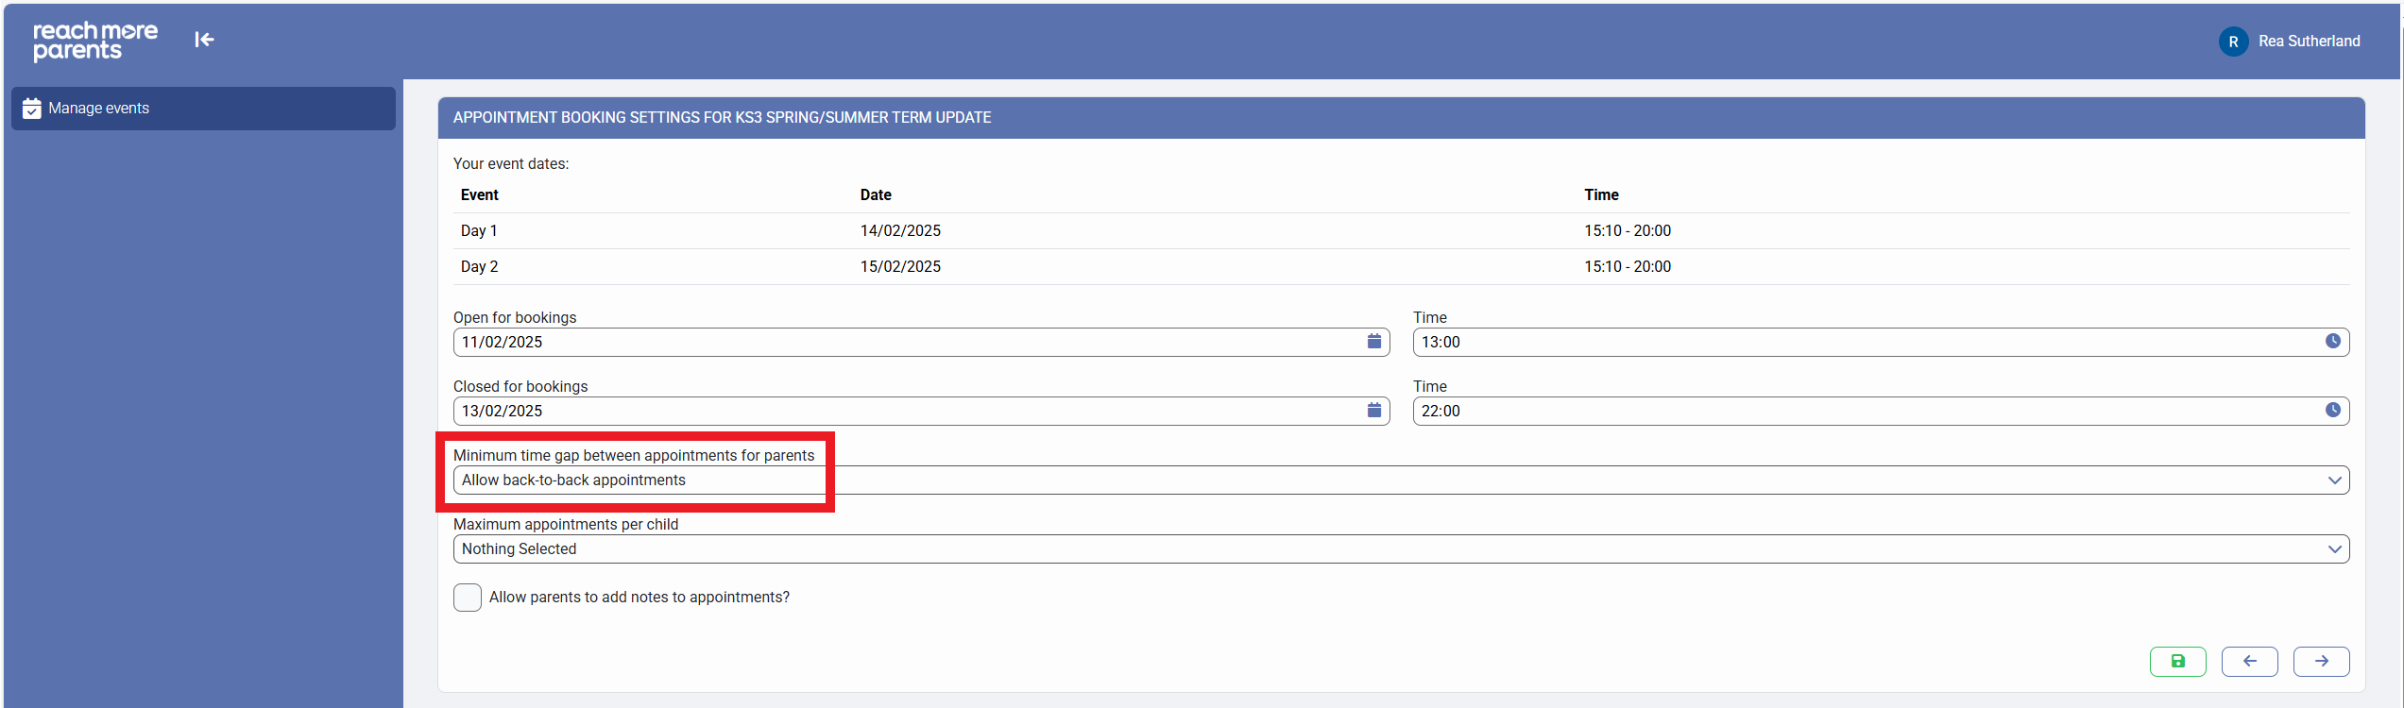
Task: Click the green save icon button
Action: [2177, 662]
